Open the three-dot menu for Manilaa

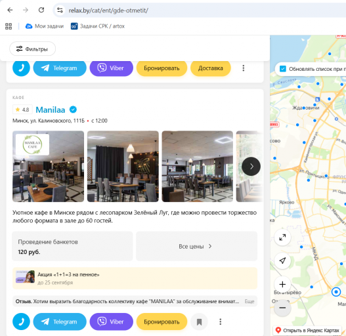220,322
